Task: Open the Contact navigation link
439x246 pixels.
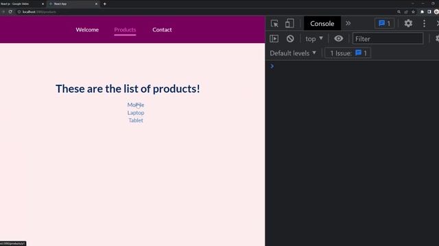Action: click(x=162, y=29)
